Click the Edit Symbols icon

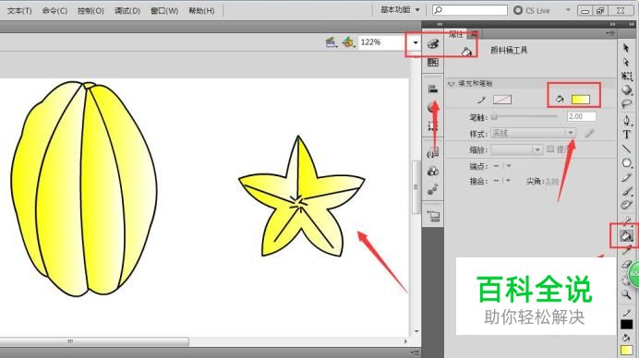pyautogui.click(x=348, y=42)
